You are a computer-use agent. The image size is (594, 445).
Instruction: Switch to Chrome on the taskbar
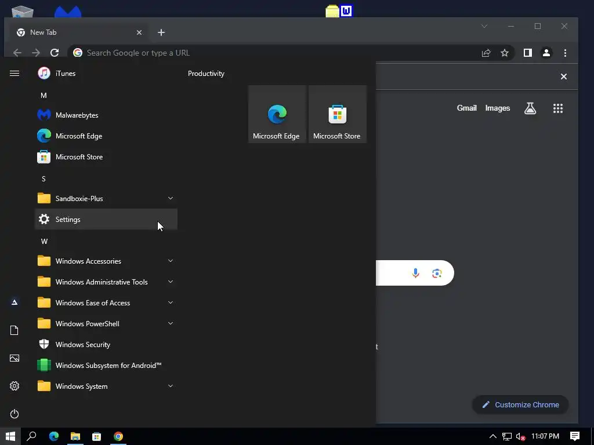click(118, 436)
